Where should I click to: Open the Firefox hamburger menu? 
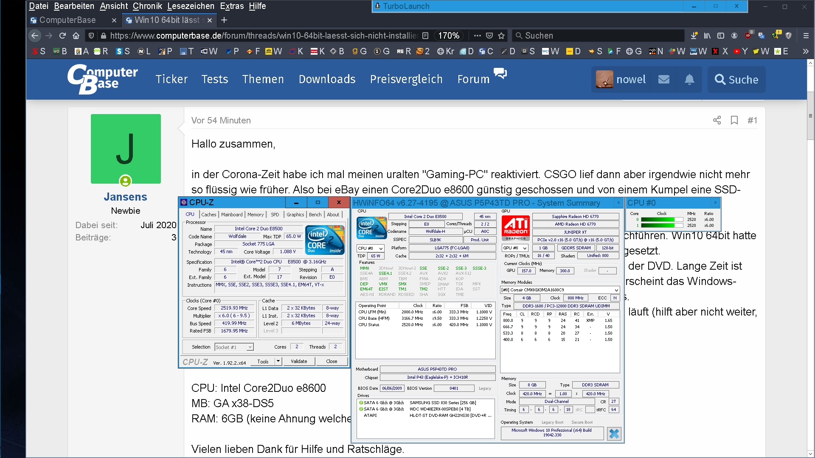coord(806,36)
